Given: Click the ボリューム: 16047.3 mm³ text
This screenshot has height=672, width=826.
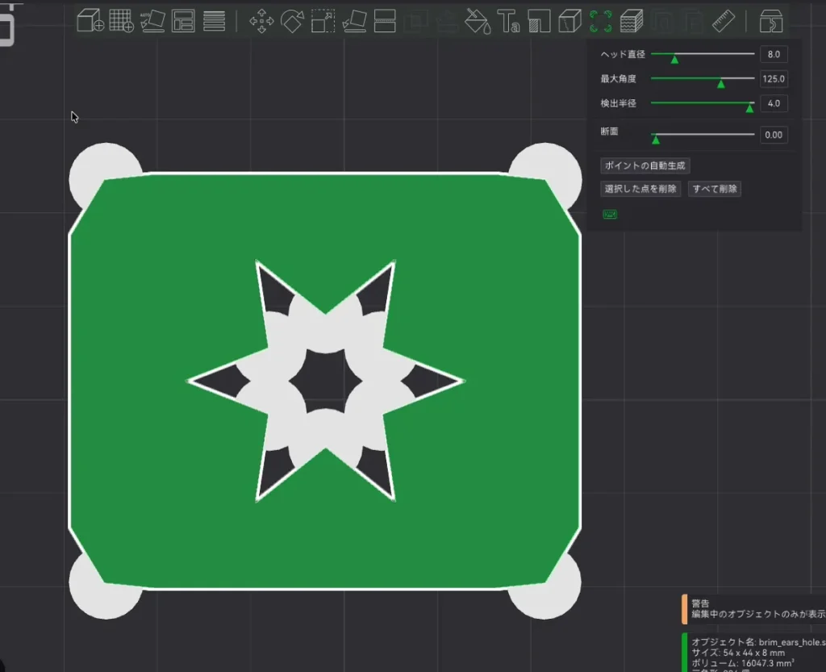Looking at the screenshot, I should coord(743,663).
